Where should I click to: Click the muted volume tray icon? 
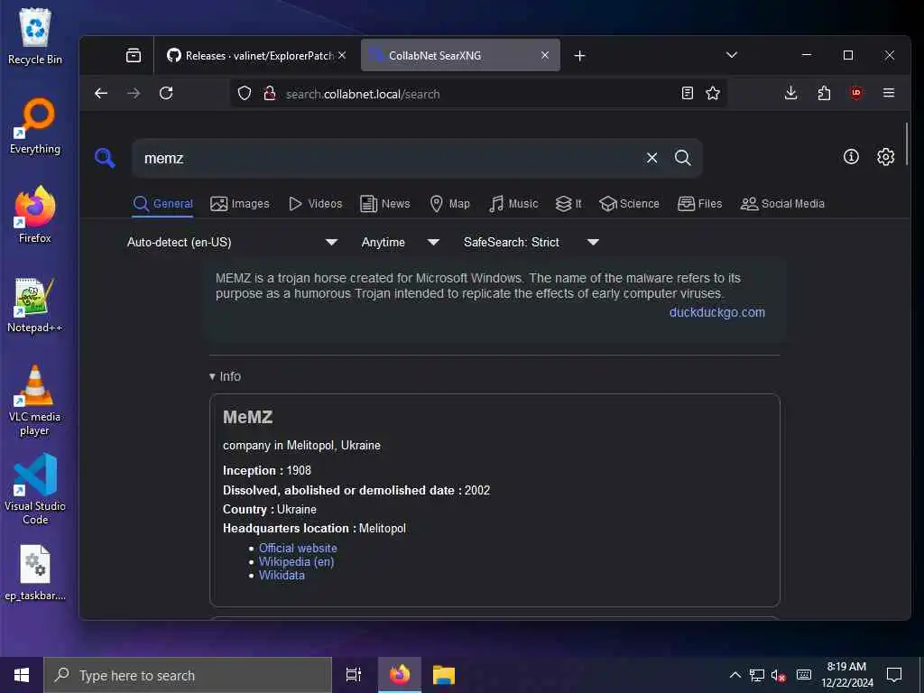tap(779, 675)
